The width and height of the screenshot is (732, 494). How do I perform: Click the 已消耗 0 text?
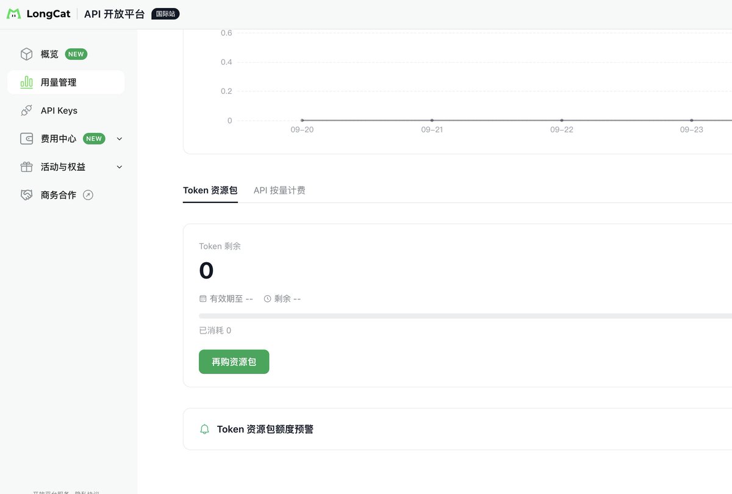215,331
